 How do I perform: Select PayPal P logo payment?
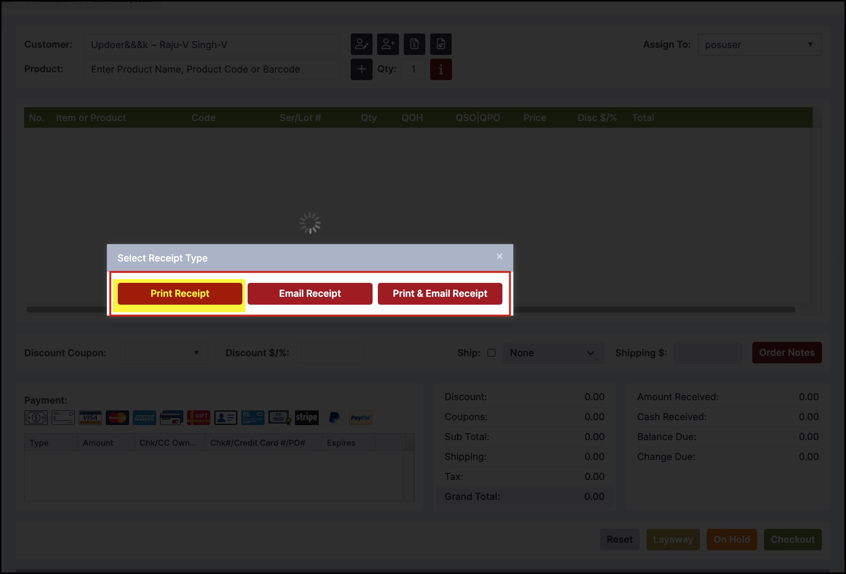pyautogui.click(x=334, y=418)
